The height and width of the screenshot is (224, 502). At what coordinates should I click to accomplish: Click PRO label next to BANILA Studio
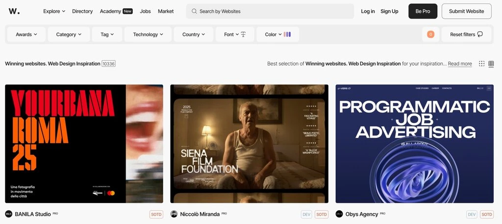pyautogui.click(x=55, y=213)
